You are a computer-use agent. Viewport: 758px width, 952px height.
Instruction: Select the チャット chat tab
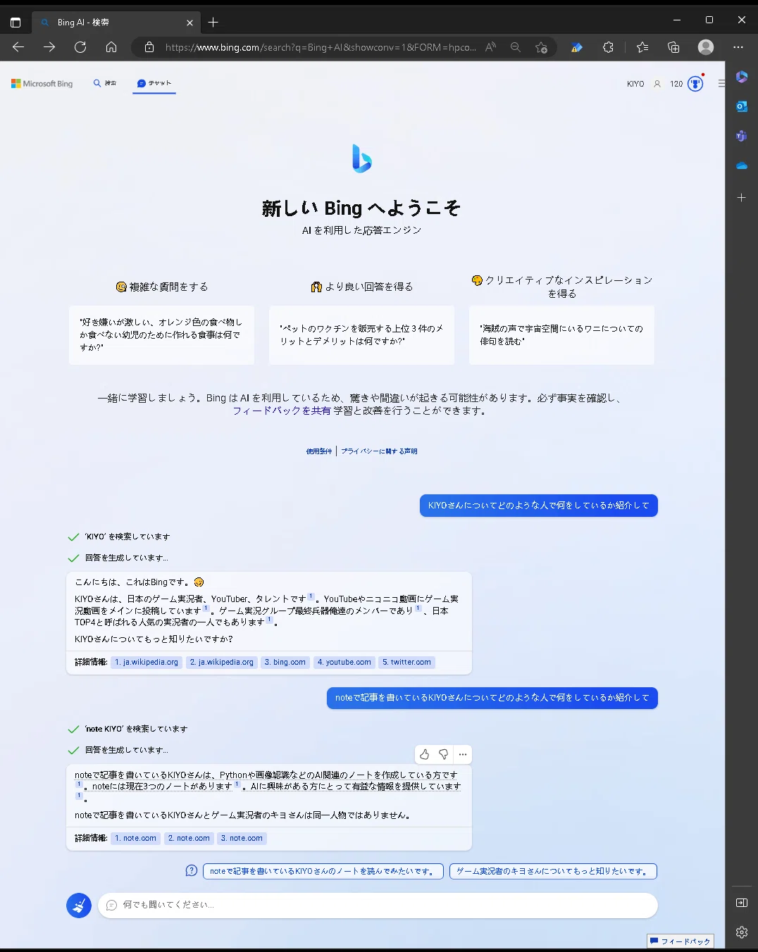(154, 83)
